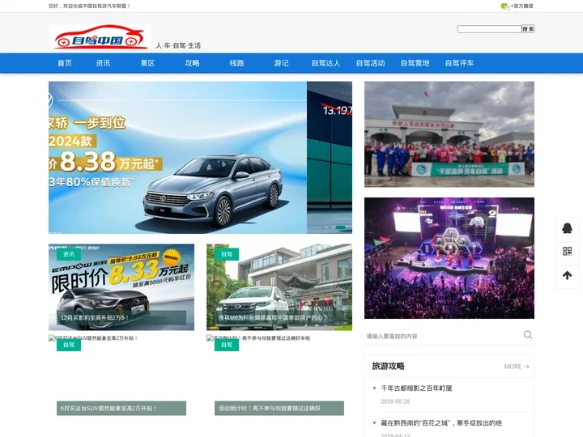Click the slogan 人·车·自驾·生活
Viewport: 583px width, 437px height.
click(x=178, y=45)
